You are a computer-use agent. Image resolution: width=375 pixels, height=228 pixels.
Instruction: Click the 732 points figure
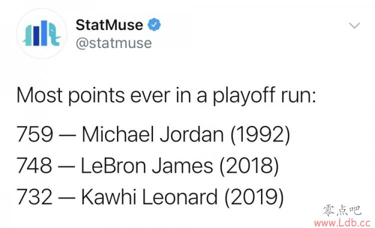[34, 196]
